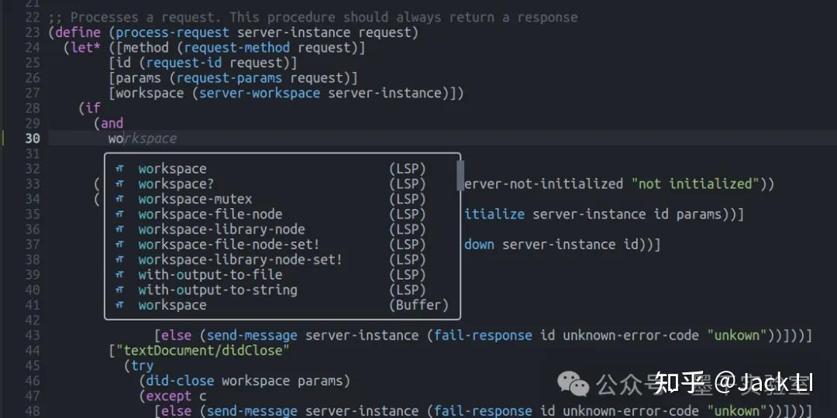The image size is (837, 418).
Task: Click the kind icon beside workspace? completion
Action: pos(120,184)
